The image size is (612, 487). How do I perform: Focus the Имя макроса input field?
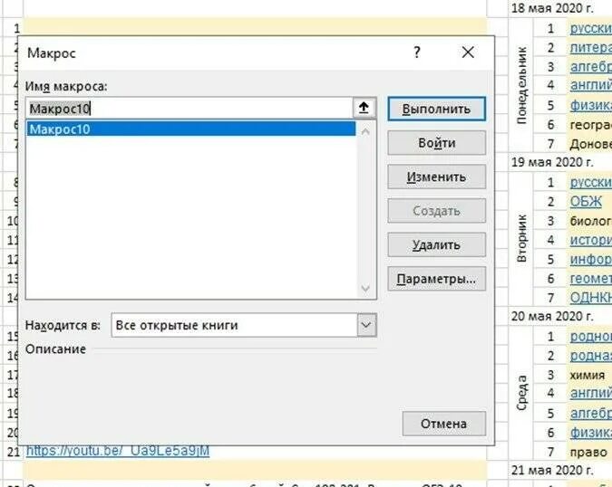[x=190, y=109]
